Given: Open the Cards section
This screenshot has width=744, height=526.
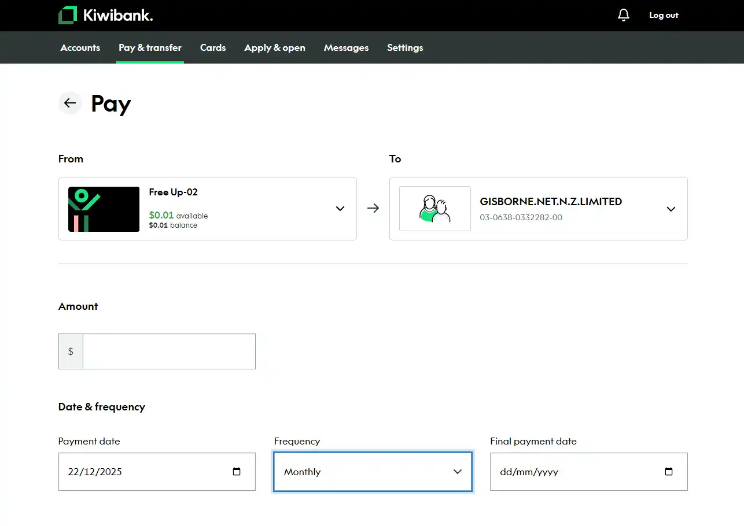Looking at the screenshot, I should [213, 47].
